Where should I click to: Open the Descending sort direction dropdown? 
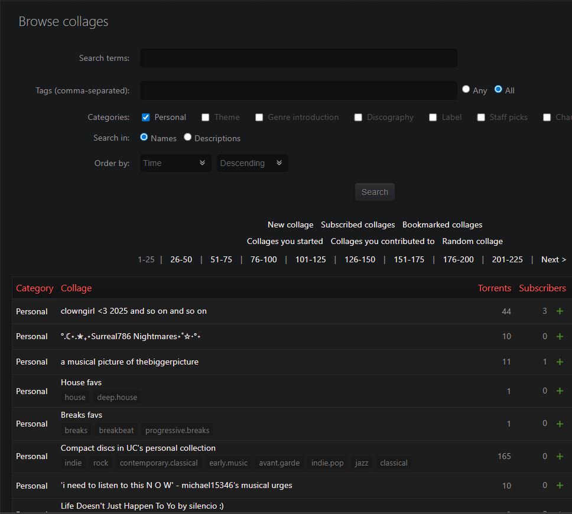(252, 163)
